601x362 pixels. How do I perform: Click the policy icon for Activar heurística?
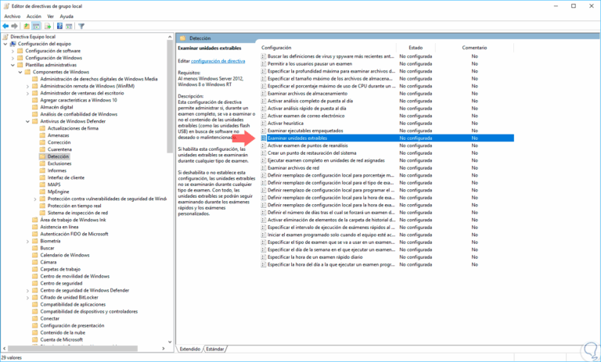click(x=263, y=124)
